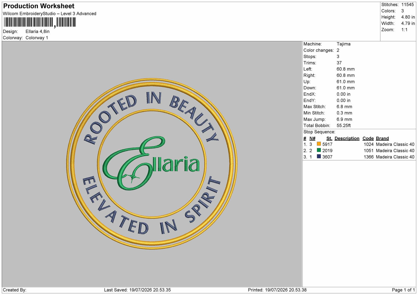Click the 'Right:' label
418x295 pixels.
coord(309,75)
